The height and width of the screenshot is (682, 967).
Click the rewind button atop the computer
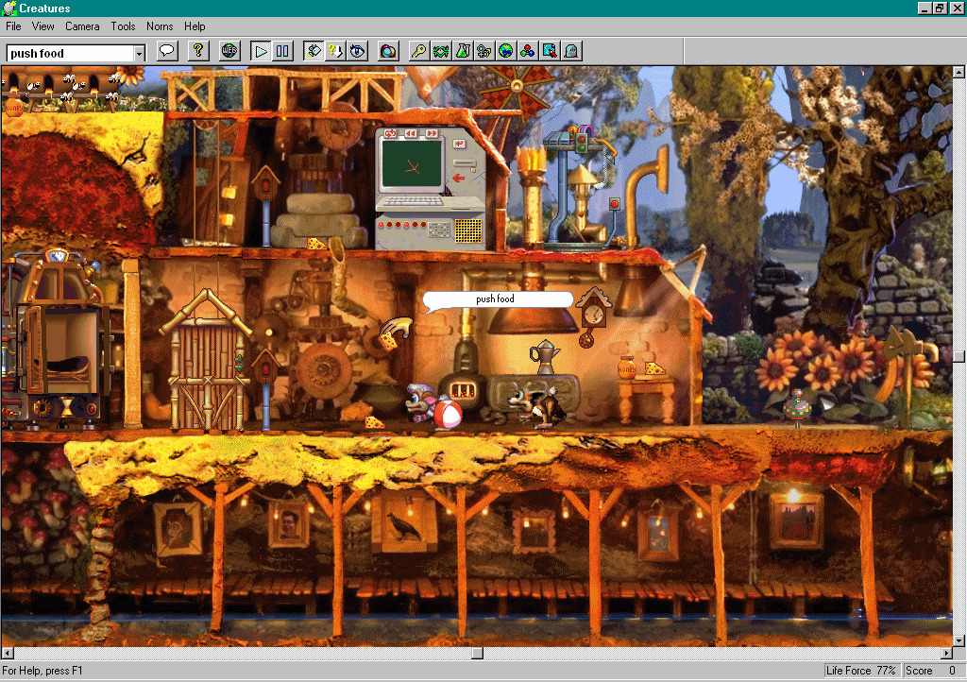tap(411, 133)
